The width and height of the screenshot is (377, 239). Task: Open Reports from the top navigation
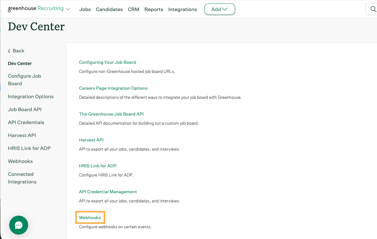point(154,9)
